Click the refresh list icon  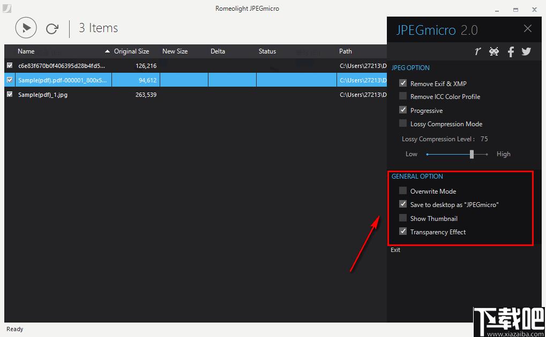(x=52, y=28)
